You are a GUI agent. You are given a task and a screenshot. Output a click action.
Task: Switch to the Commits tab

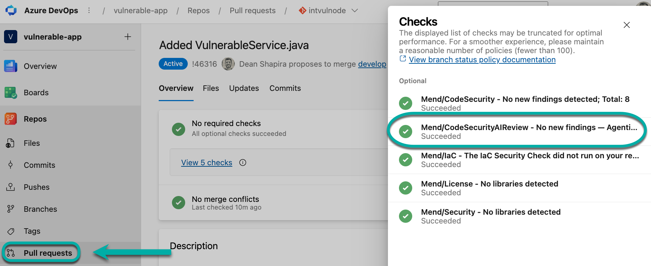click(285, 88)
